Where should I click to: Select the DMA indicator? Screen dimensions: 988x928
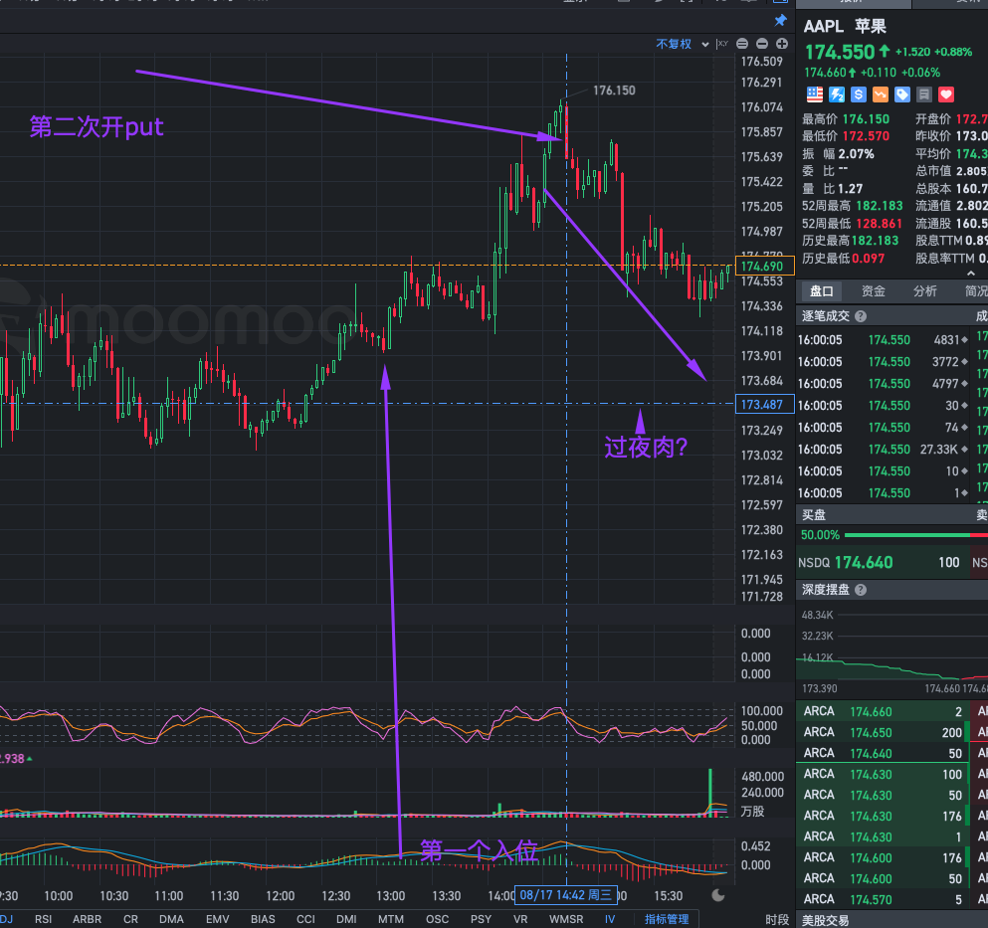point(171,919)
